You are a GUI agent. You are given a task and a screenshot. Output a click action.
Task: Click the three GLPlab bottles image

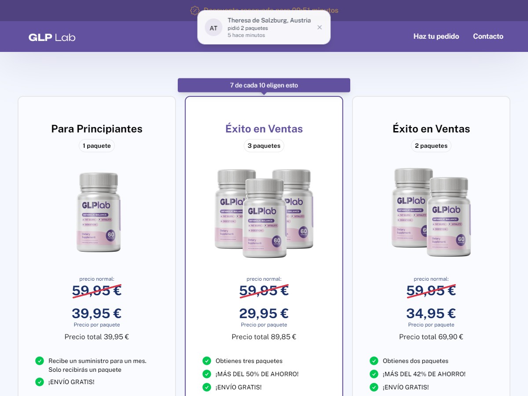(264, 214)
